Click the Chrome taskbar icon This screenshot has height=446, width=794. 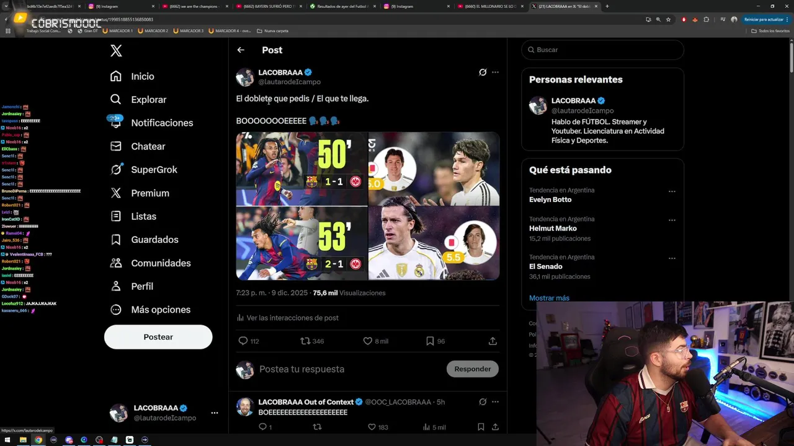tap(38, 440)
